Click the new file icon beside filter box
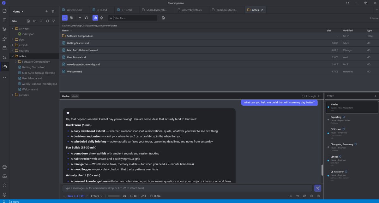Viewport: 379px width, 203px height. [163, 18]
